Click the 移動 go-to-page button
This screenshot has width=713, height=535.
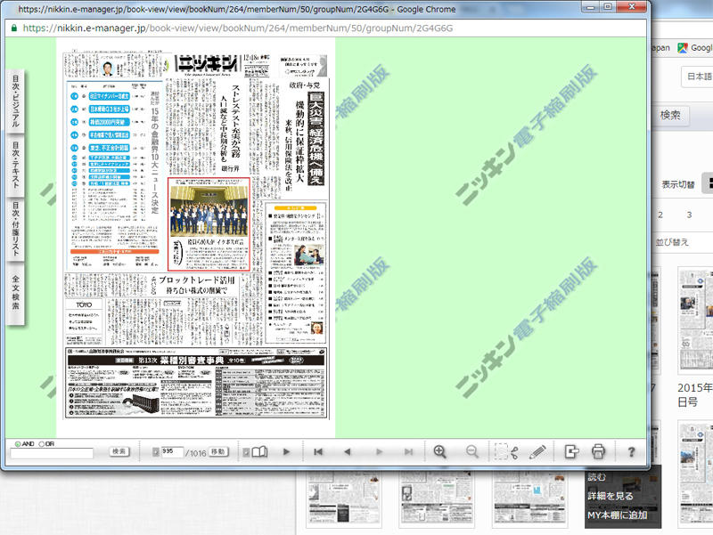(x=218, y=452)
